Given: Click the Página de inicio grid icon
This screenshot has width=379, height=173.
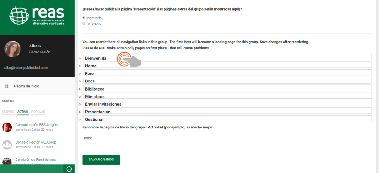Looking at the screenshot, I should point(7,86).
